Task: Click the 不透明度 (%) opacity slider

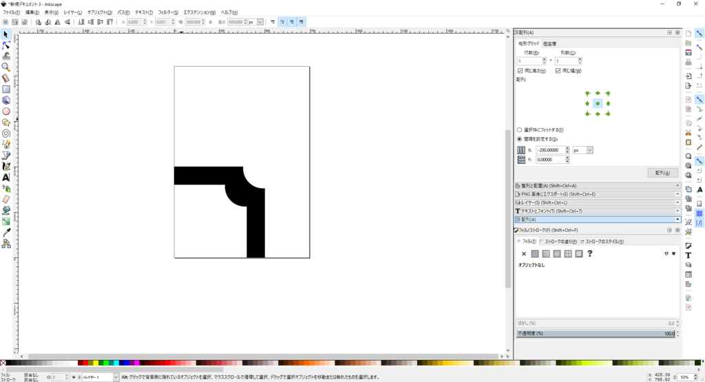Action: (596, 334)
